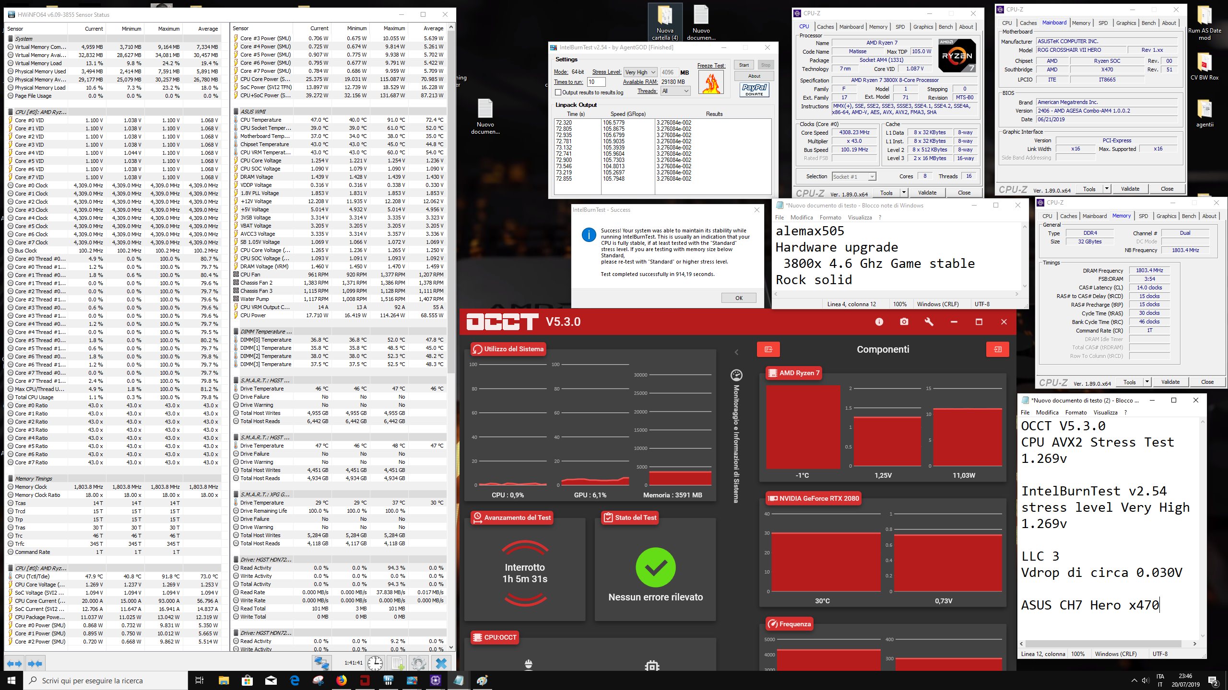The image size is (1228, 690).
Task: Open the Threads dropdown in IntelBurnTest
Action: click(x=675, y=91)
